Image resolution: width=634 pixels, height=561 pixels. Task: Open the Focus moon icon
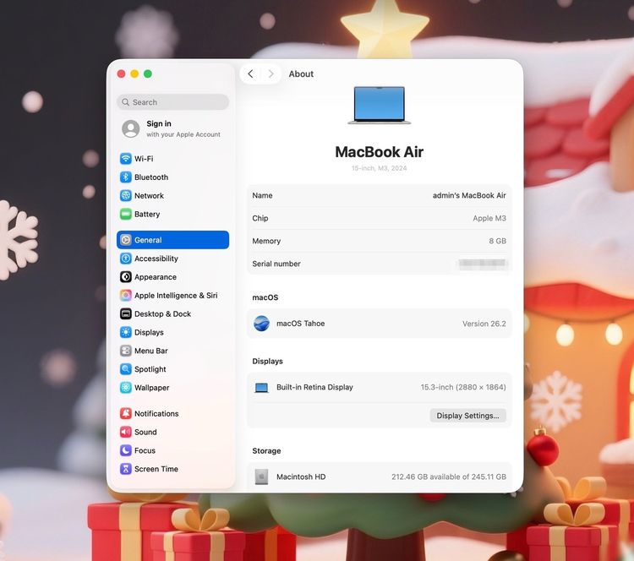tap(126, 450)
